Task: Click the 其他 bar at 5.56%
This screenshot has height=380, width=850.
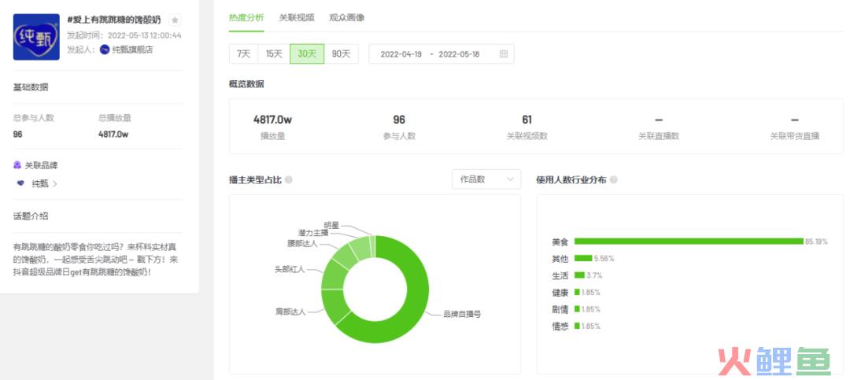Action: pyautogui.click(x=583, y=259)
